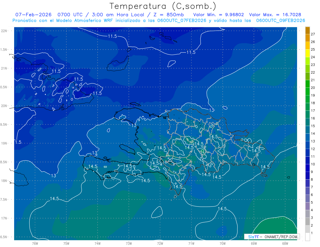This screenshot has height=247, width=320.
Task: Click the "68W" longitude label
Action: click(x=285, y=244)
